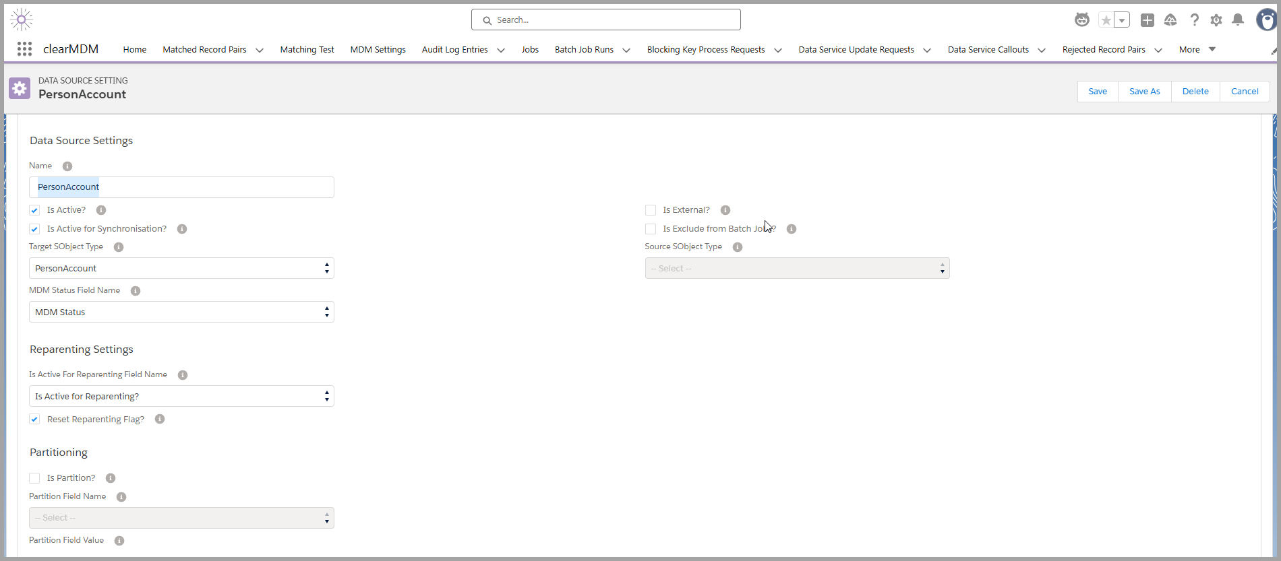The height and width of the screenshot is (561, 1281).
Task: Go to the MDM Settings tab
Action: [x=378, y=49]
